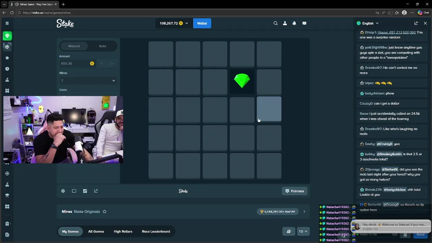
Task: Double the bet amount with 2x
Action: tap(112, 63)
